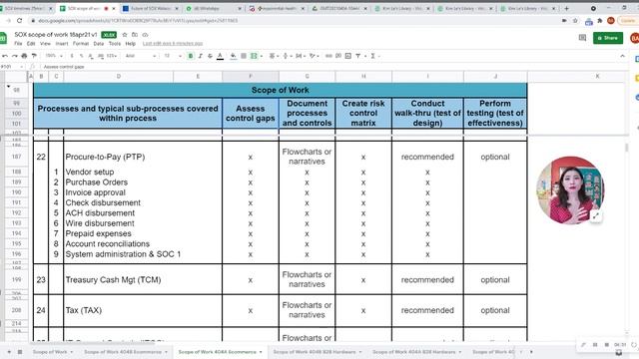
Task: Open the Format menu
Action: point(81,44)
